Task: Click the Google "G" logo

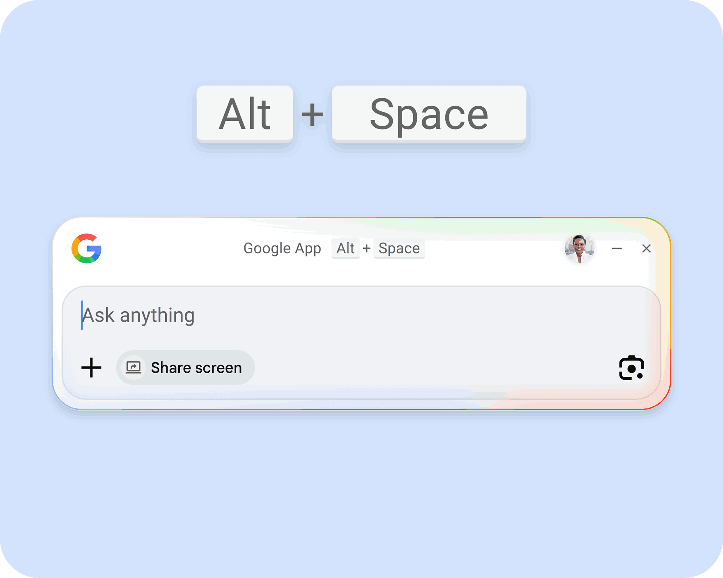Action: [x=86, y=248]
